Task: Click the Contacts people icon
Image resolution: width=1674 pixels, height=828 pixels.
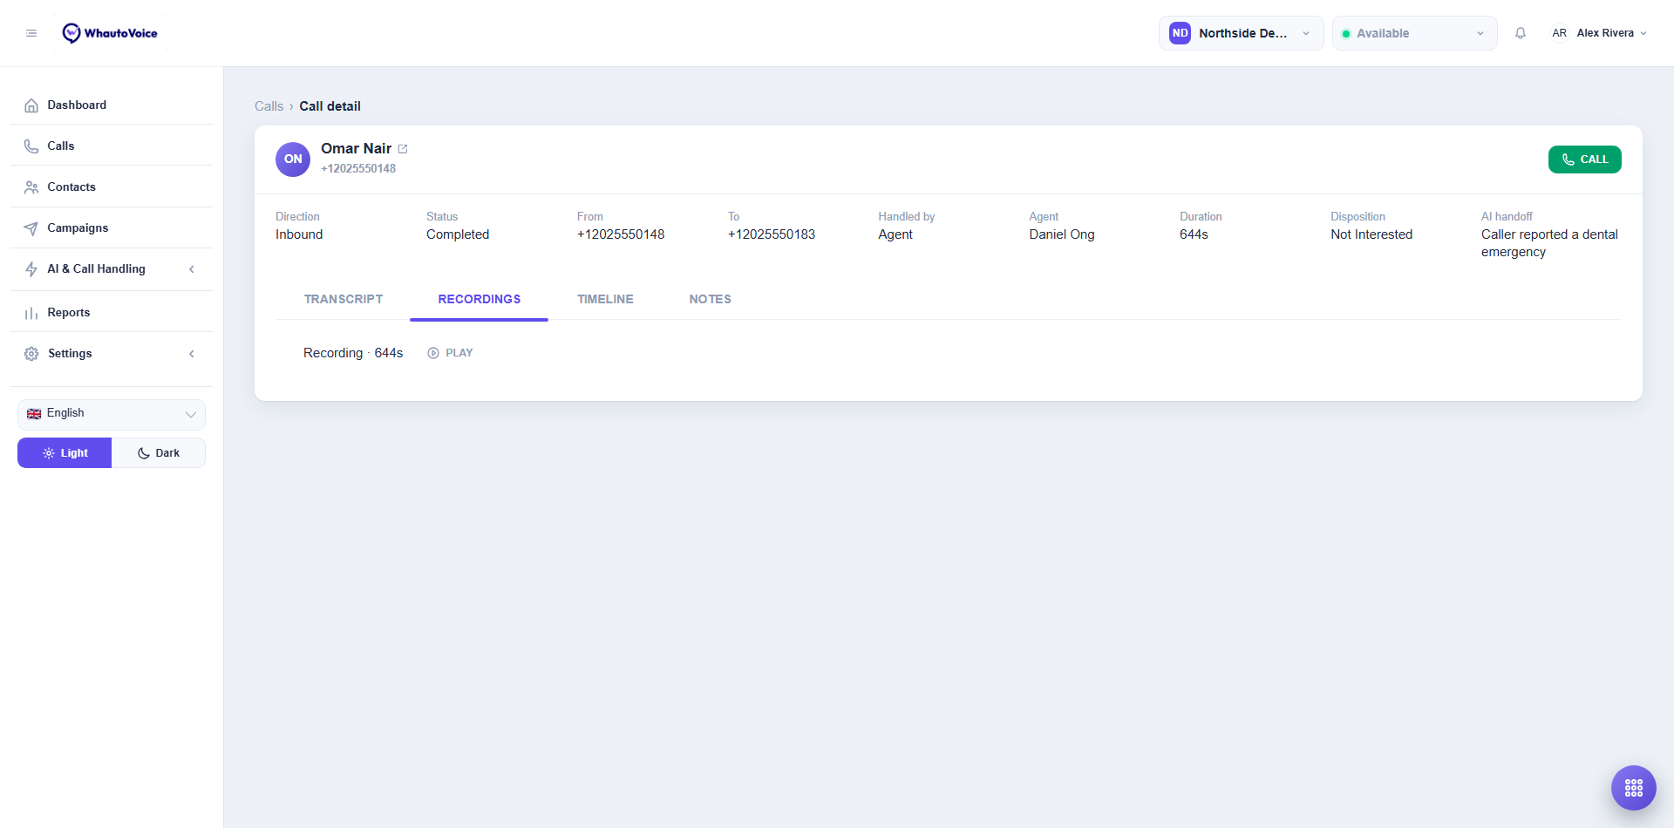Action: (31, 187)
